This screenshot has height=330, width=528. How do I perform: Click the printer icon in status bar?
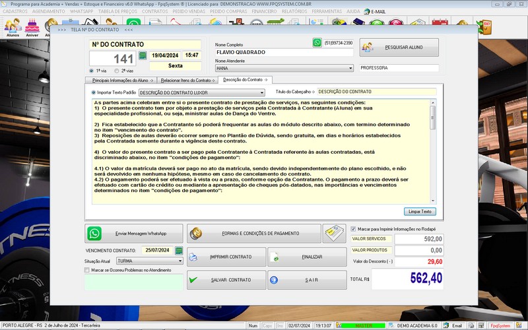click(471, 325)
